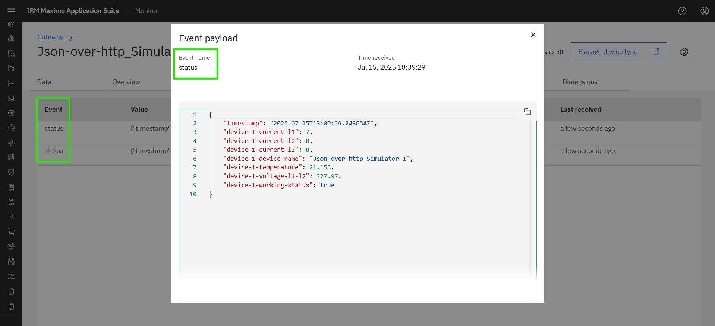Click the Event payload dialog title
Image resolution: width=715 pixels, height=326 pixels.
pyautogui.click(x=208, y=38)
